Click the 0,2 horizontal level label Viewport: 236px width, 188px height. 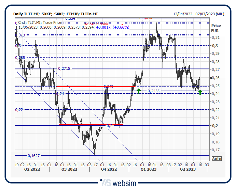click(x=109, y=126)
